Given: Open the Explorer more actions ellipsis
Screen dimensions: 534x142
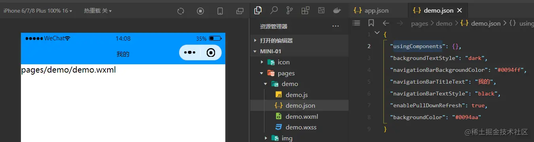Looking at the screenshot, I should pos(336,26).
